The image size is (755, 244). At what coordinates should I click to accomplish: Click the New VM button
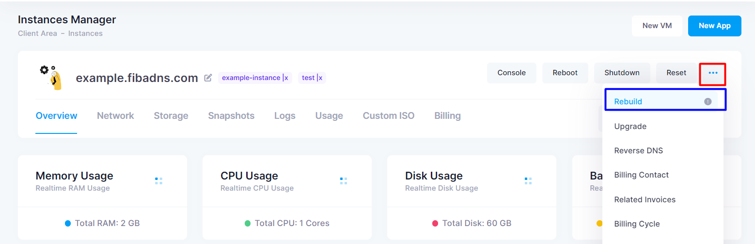[x=657, y=26]
